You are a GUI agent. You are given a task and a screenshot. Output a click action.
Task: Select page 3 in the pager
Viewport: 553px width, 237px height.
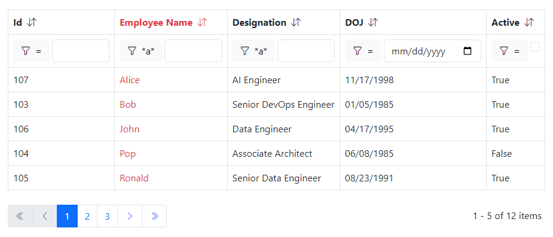click(108, 216)
